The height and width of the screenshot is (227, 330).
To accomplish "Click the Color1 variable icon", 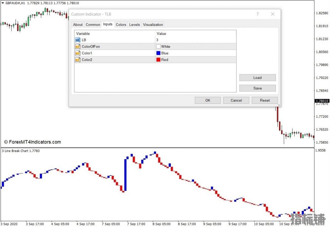I will point(77,53).
